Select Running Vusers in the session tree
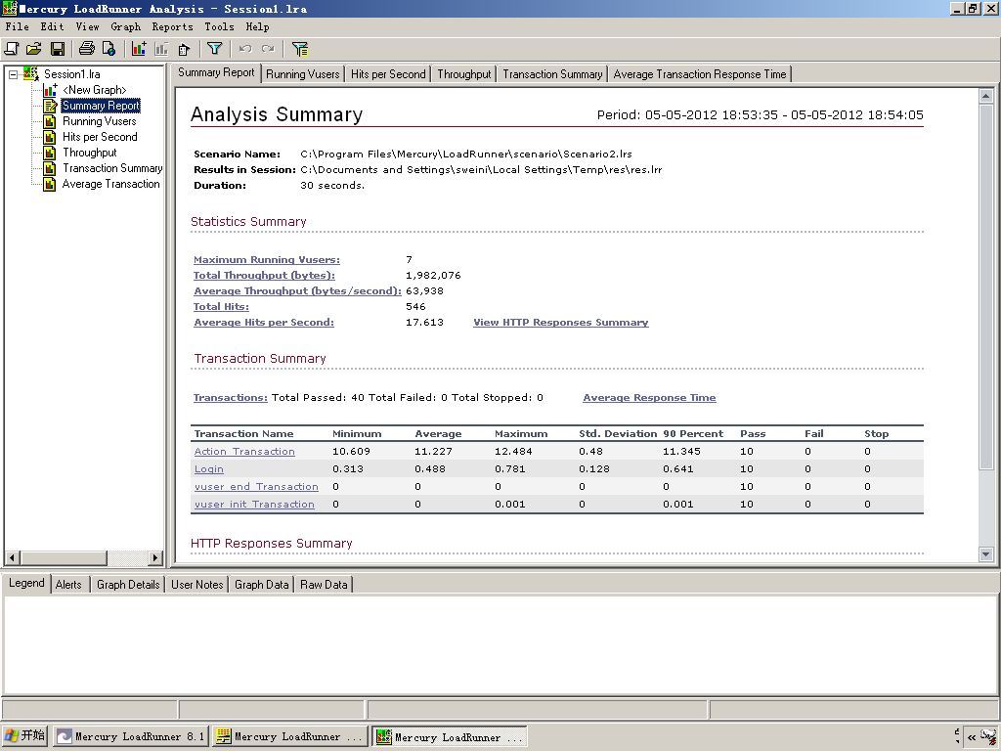The height and width of the screenshot is (751, 1001). (x=99, y=121)
